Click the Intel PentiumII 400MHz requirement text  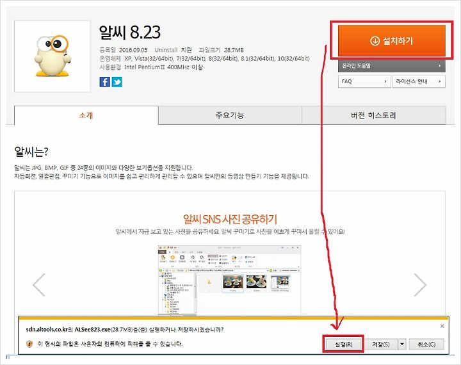[x=163, y=67]
